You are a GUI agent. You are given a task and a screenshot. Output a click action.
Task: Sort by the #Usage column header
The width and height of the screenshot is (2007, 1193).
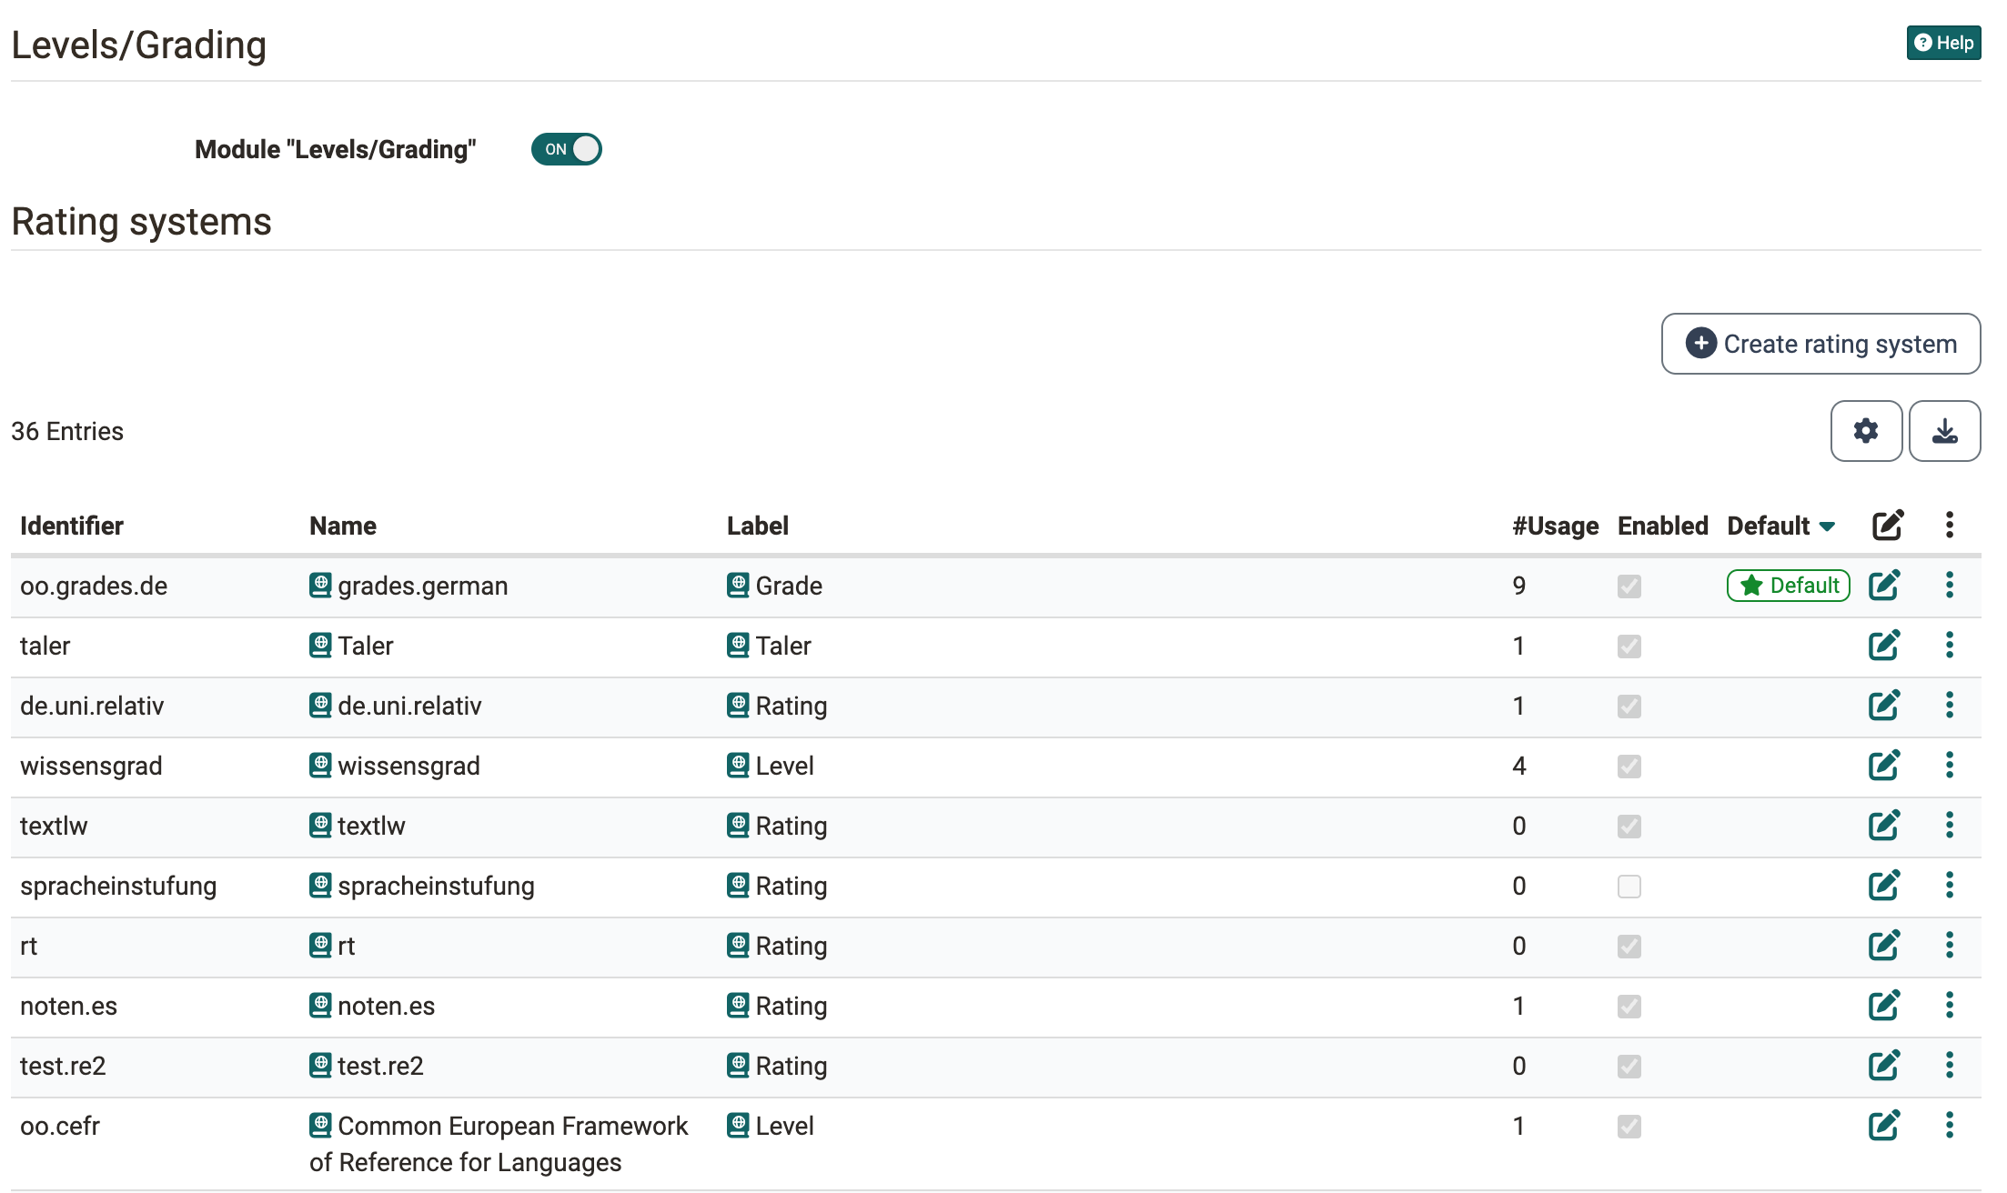(x=1556, y=526)
